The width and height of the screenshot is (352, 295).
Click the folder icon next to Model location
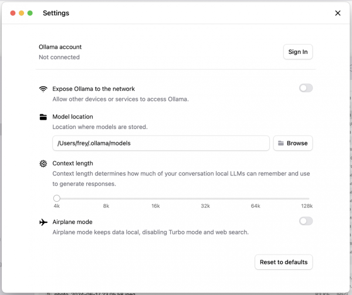(43, 117)
